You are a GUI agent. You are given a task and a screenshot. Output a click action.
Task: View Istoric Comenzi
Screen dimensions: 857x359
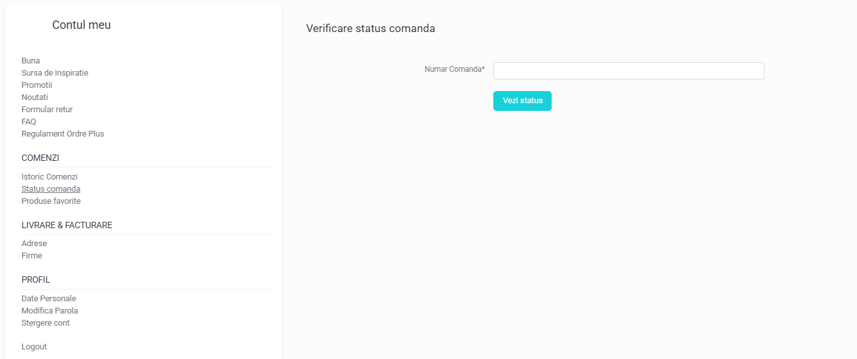point(49,177)
